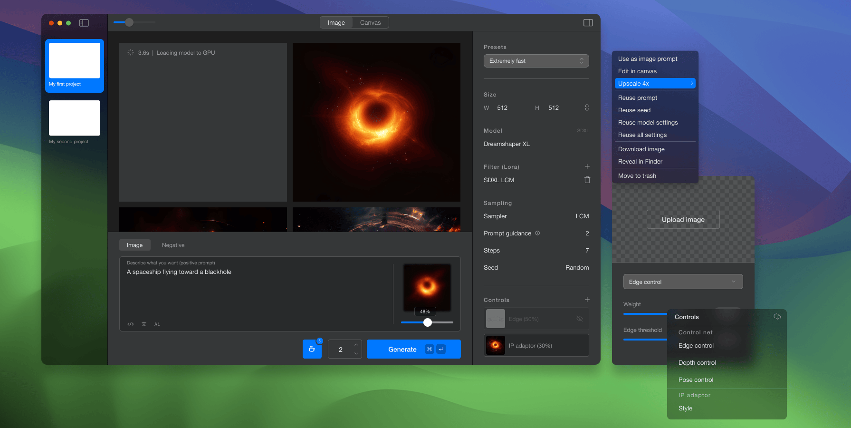Screen dimensions: 851x428
Task: Select the Negative prompt tab
Action: tap(173, 245)
